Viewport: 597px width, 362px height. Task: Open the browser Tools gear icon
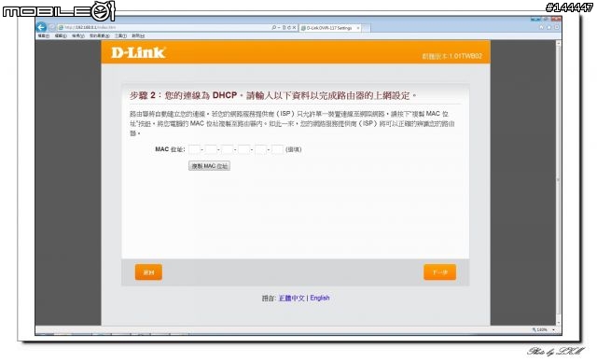point(556,27)
